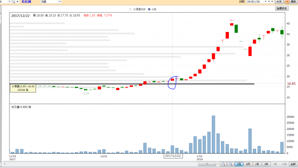Click the 2018/1/26 date field
The height and width of the screenshot is (168, 298).
(255, 2)
